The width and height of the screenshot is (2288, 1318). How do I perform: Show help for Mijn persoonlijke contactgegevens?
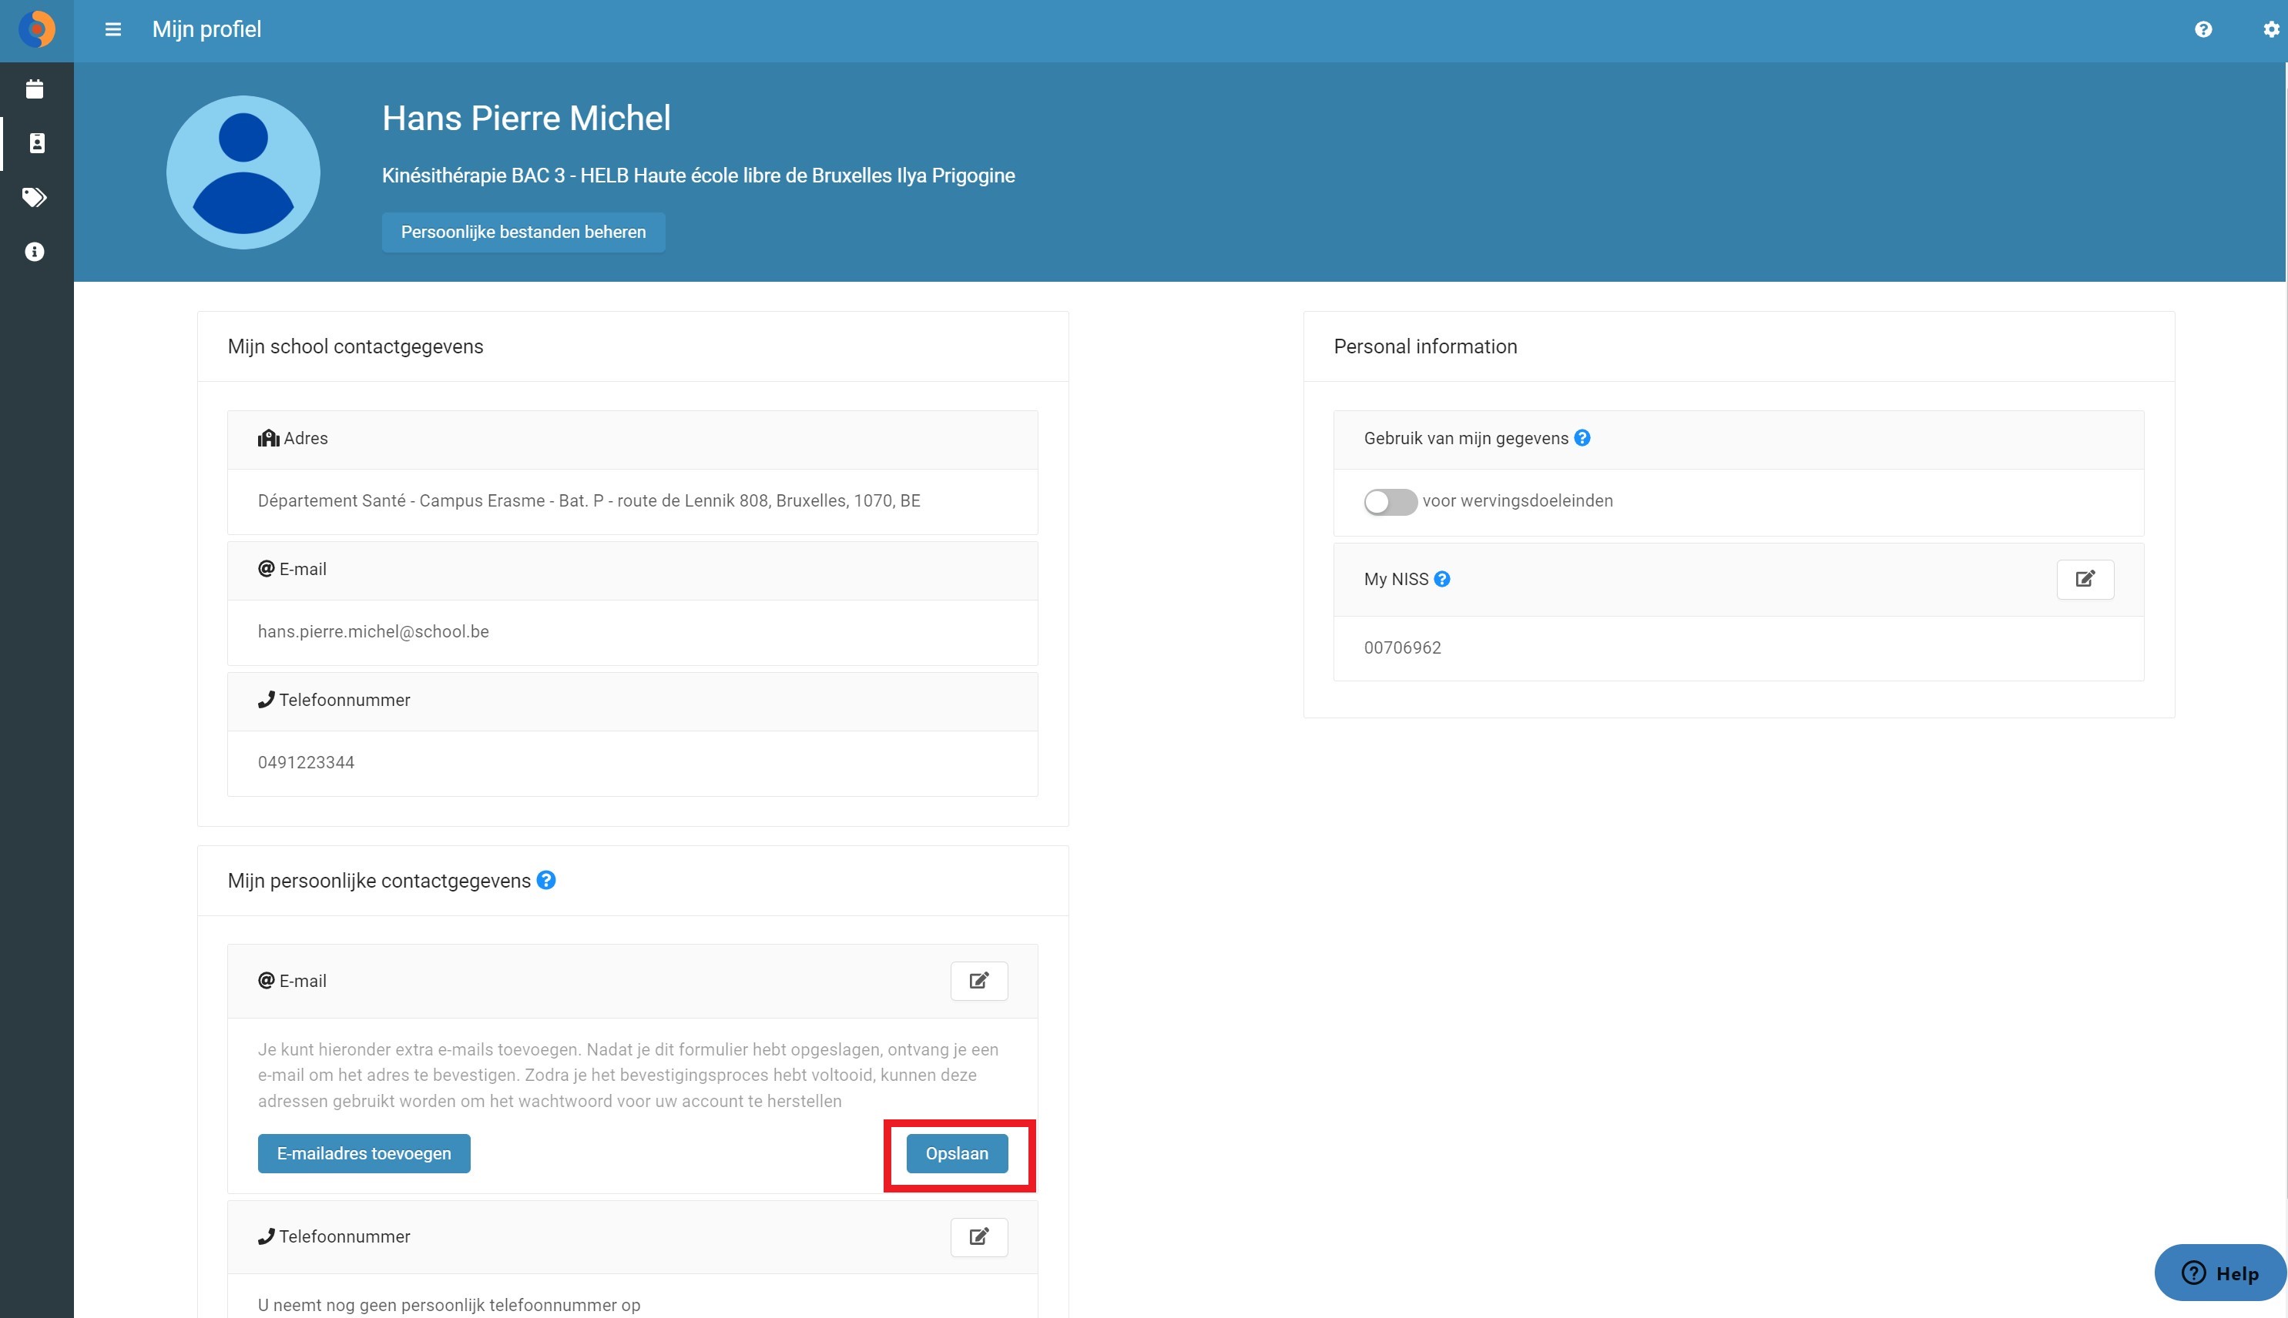[x=546, y=880]
